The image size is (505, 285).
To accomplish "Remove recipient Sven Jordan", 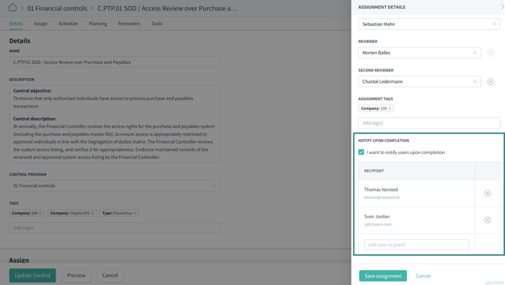I will pos(487,220).
